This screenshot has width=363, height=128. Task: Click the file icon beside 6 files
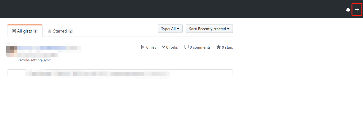point(143,47)
